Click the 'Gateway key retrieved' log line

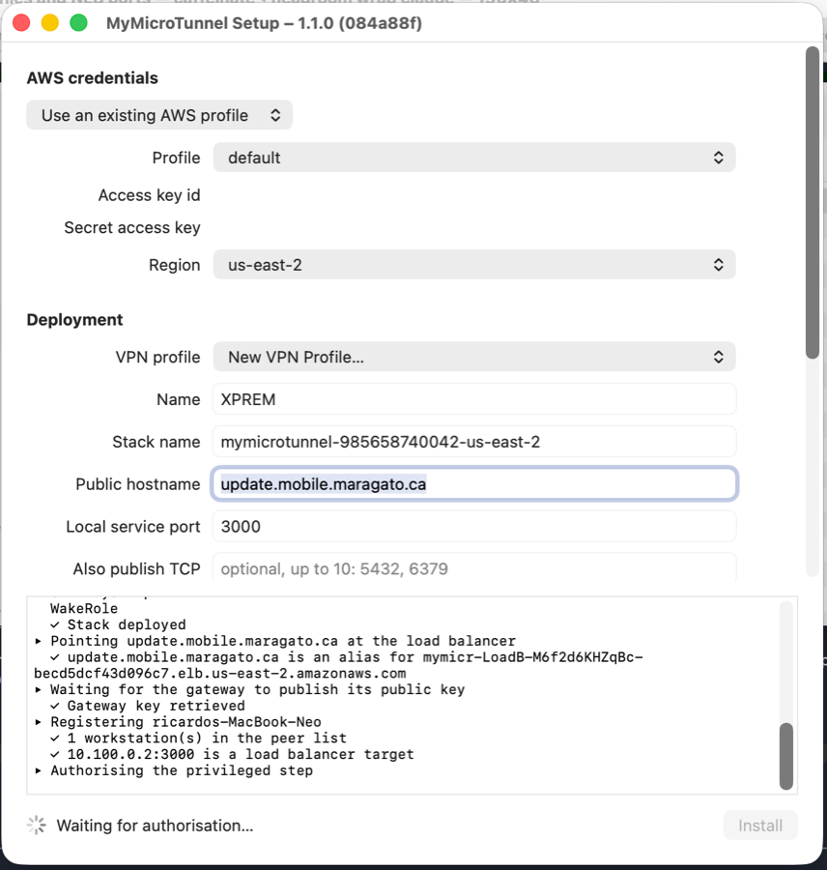click(148, 706)
